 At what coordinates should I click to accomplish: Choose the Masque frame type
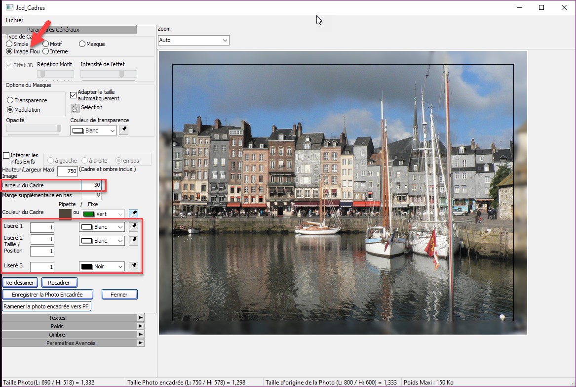click(x=82, y=44)
